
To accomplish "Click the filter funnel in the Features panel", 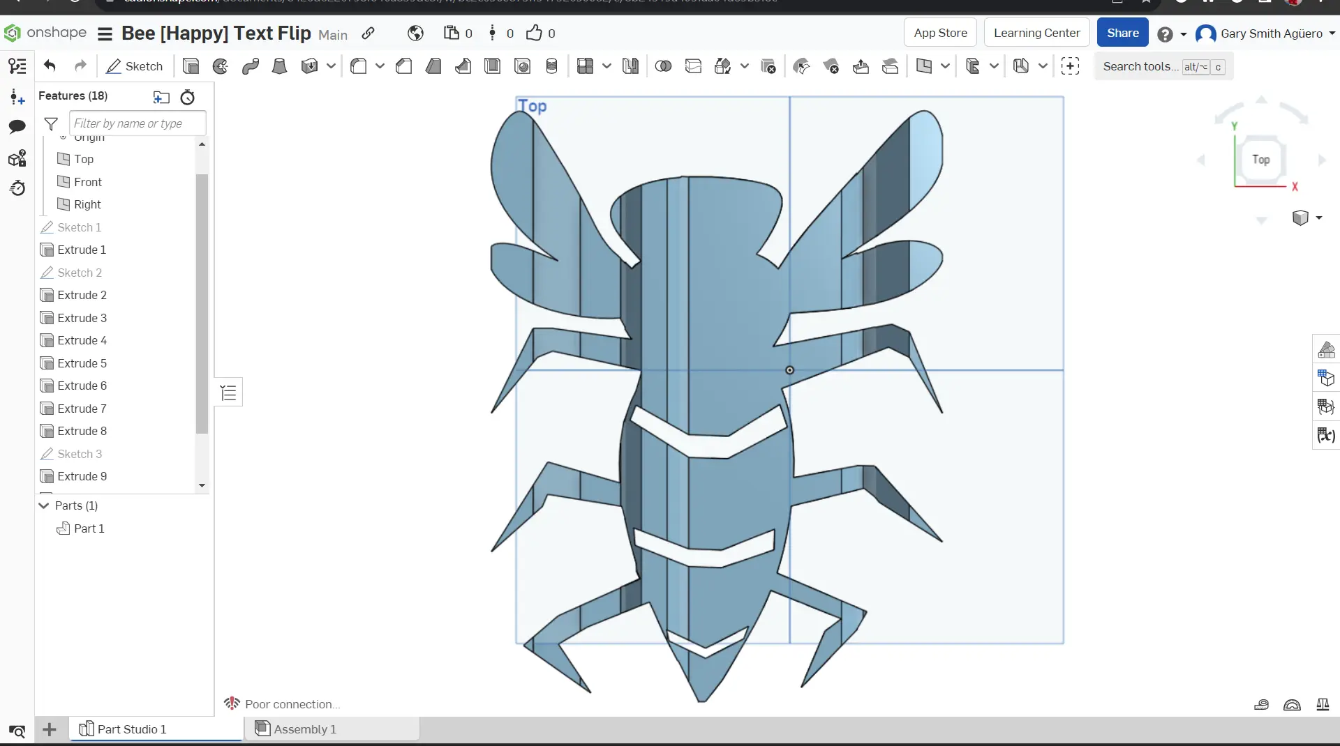I will [51, 123].
